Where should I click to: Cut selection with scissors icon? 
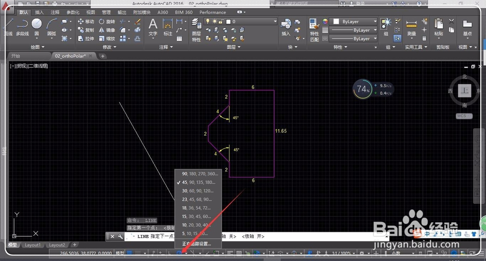coord(451,21)
